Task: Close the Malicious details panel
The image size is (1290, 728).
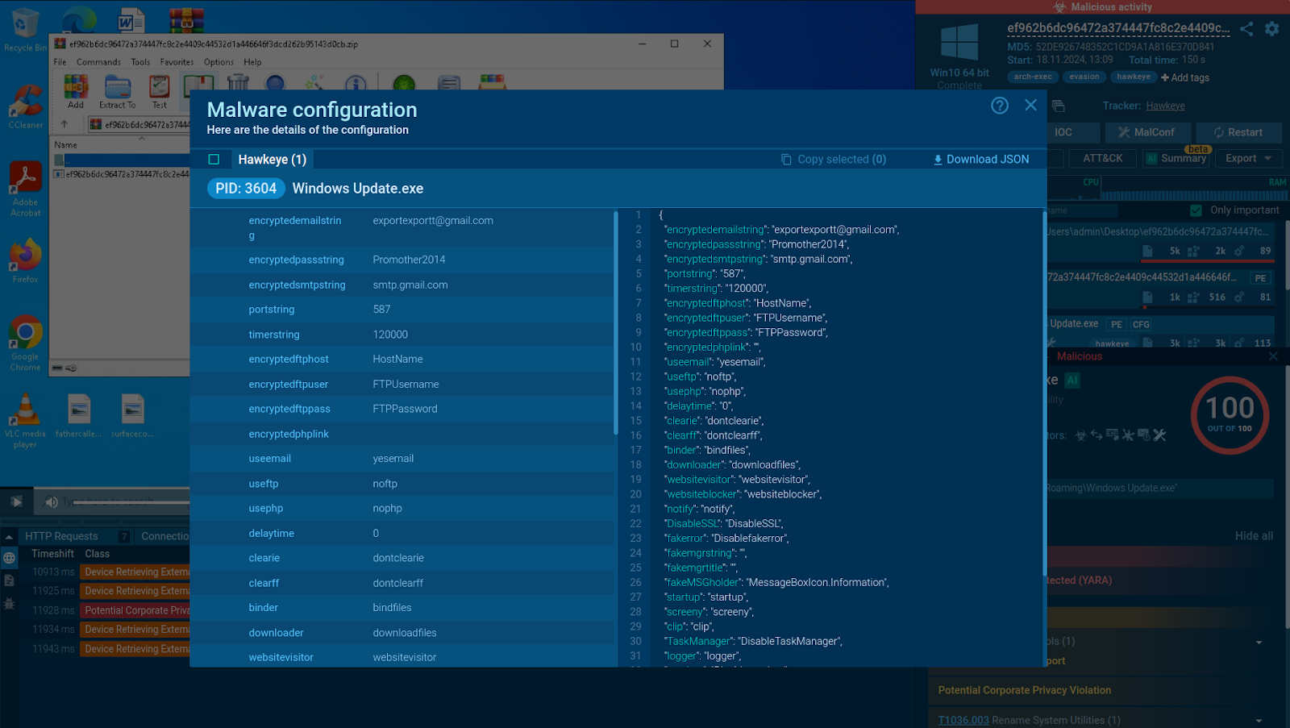Action: (x=1273, y=356)
